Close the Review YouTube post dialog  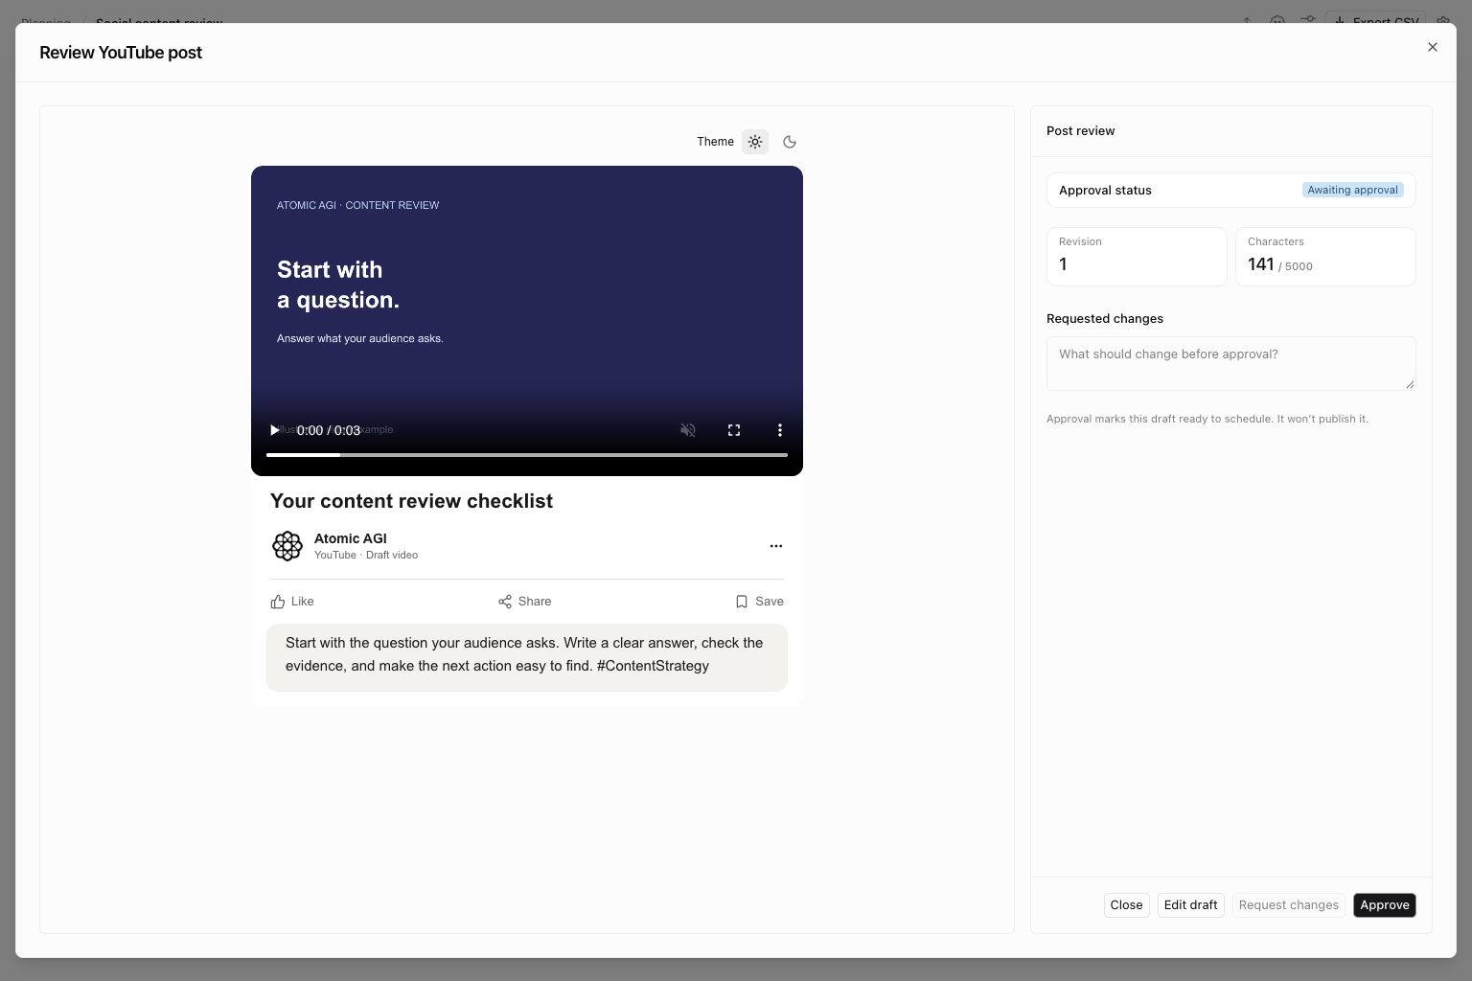pyautogui.click(x=1433, y=47)
